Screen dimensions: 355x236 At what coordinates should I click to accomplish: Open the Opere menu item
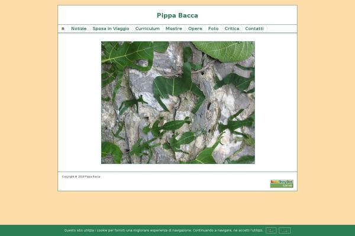click(195, 29)
